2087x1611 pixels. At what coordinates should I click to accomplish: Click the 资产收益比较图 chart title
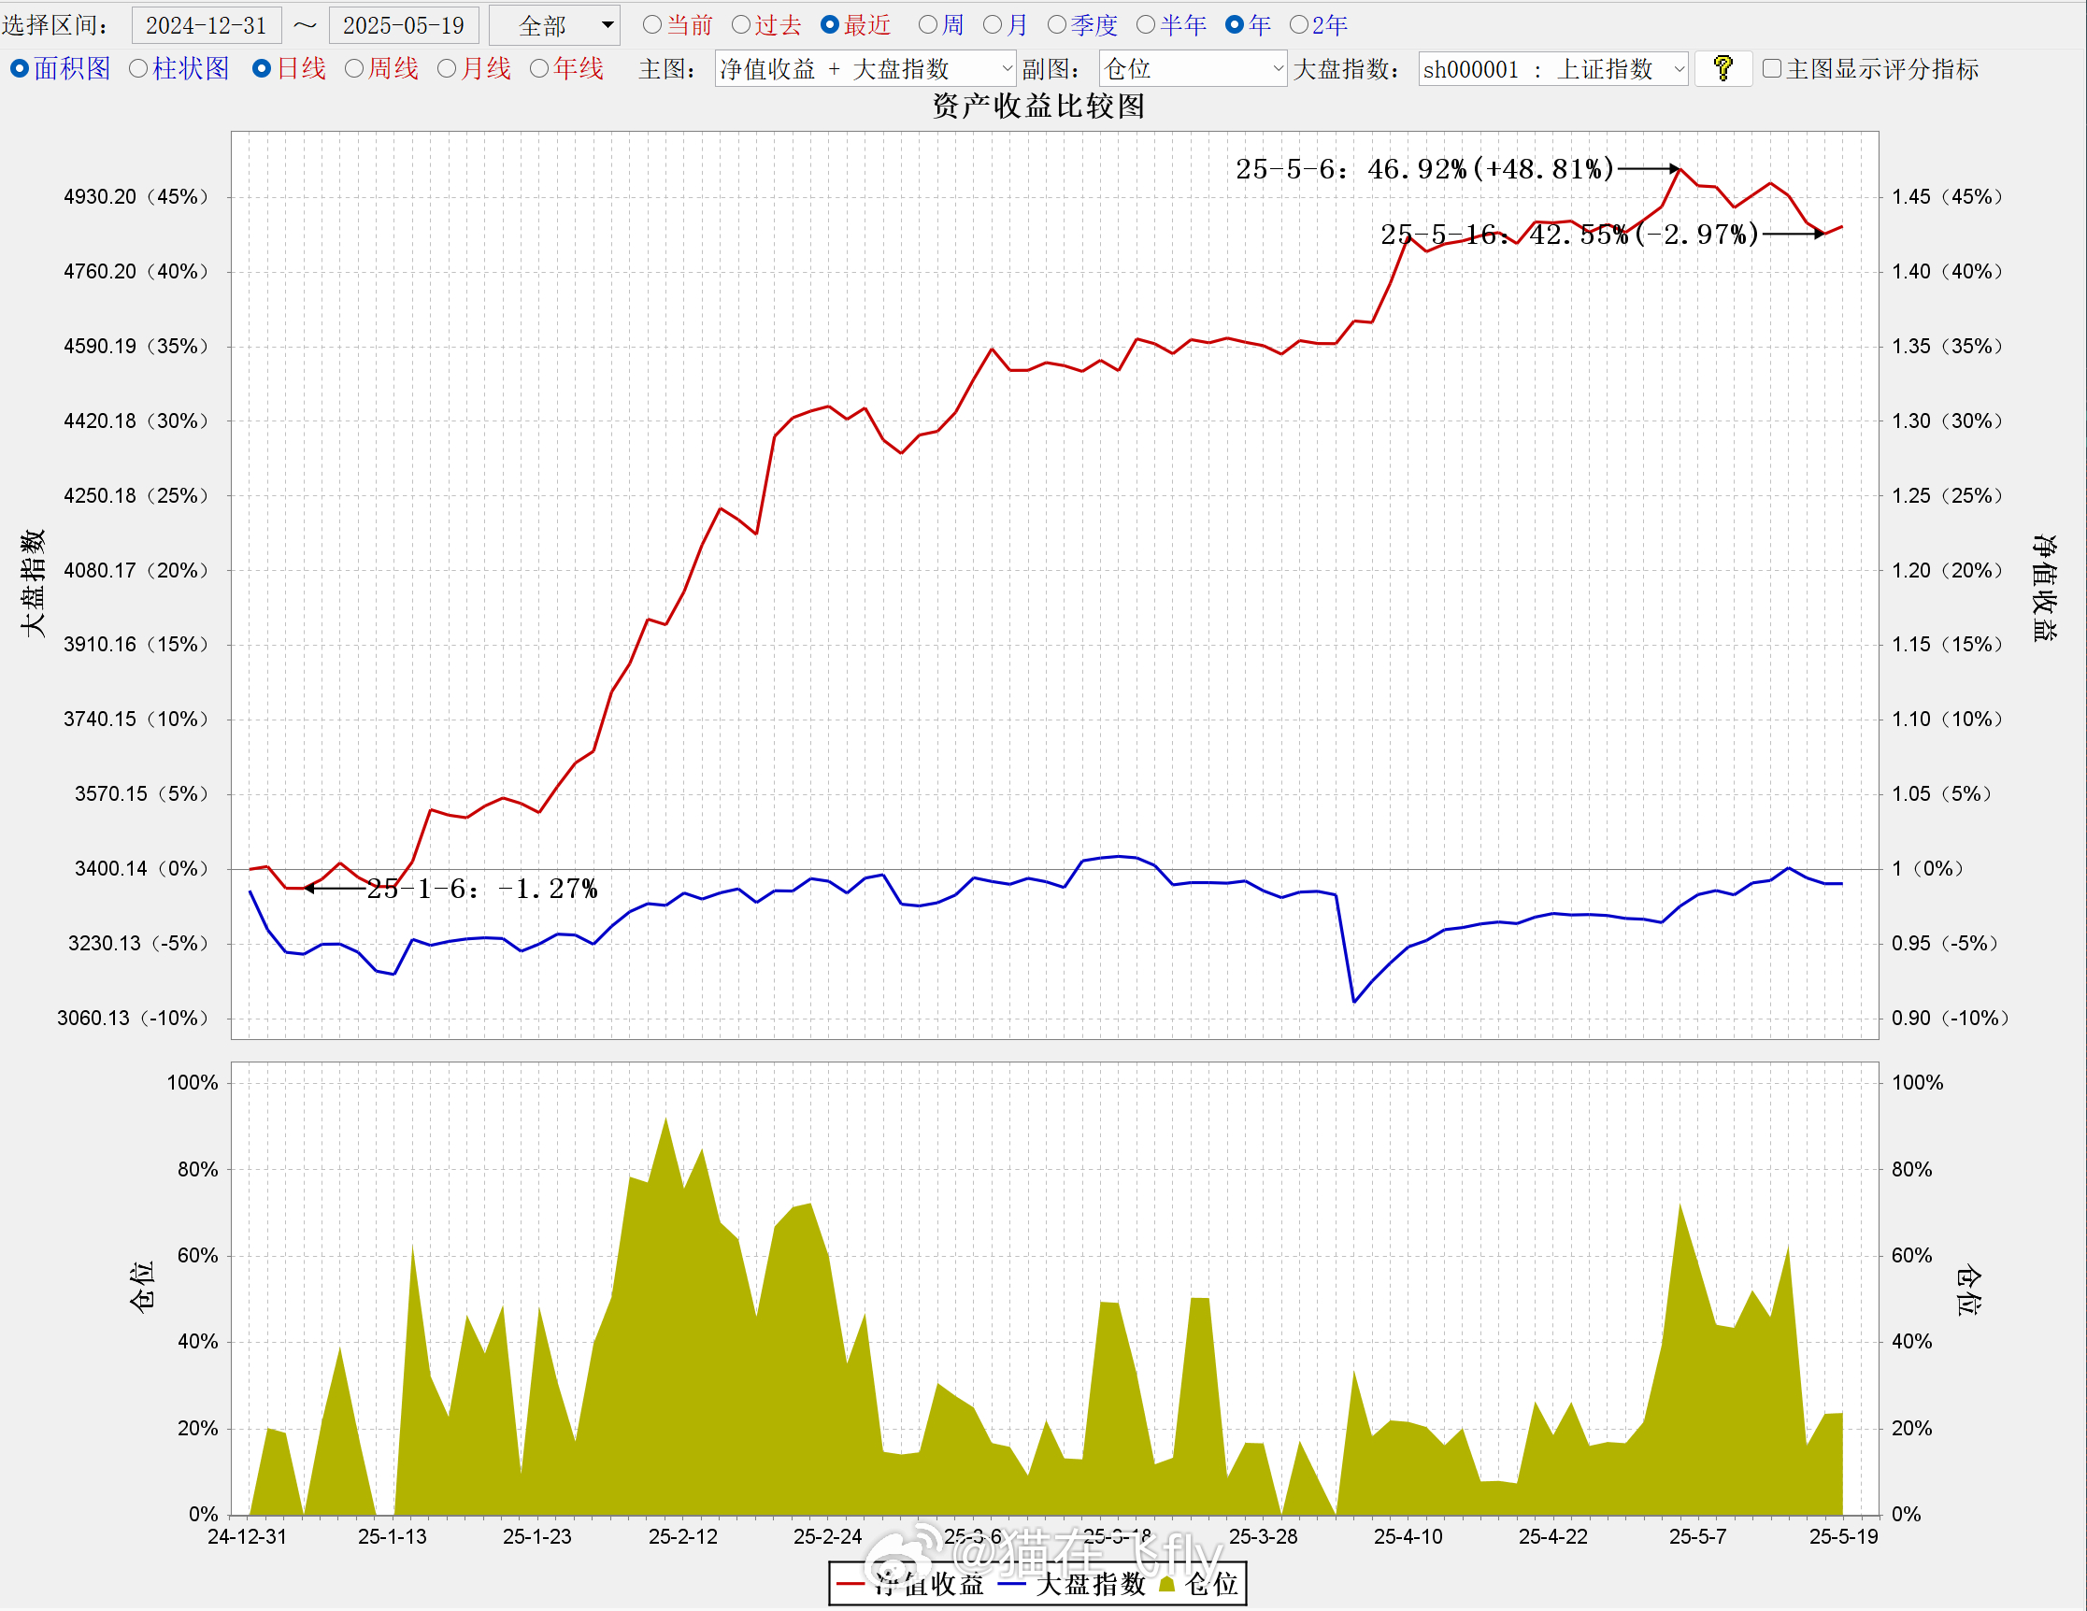(x=1038, y=107)
